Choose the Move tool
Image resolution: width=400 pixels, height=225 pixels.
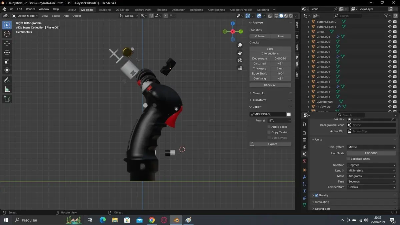tap(7, 44)
